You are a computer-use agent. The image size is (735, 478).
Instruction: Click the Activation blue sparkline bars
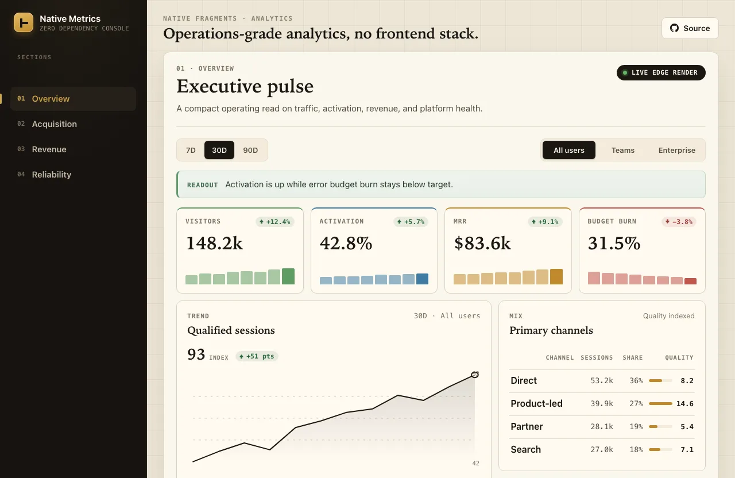[374, 279]
